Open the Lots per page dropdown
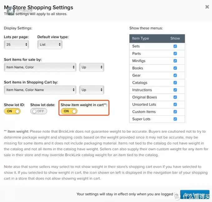 click(16, 44)
